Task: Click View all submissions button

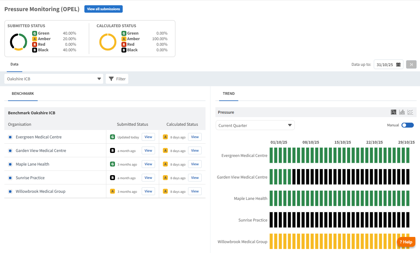Action: 104,9
